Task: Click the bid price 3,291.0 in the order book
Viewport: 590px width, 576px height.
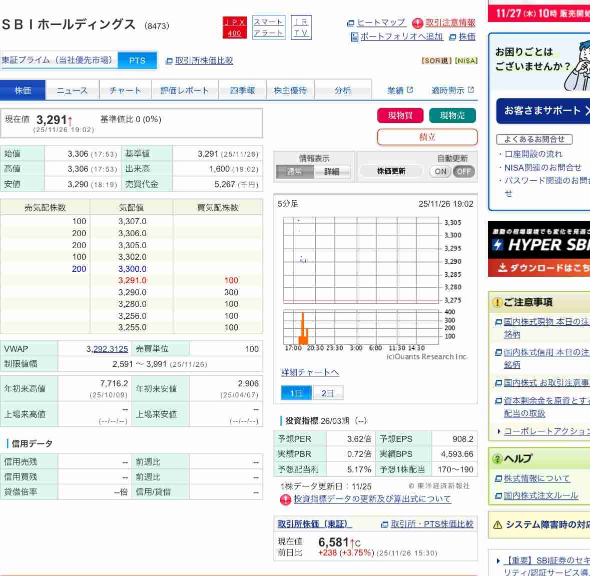Action: point(132,281)
